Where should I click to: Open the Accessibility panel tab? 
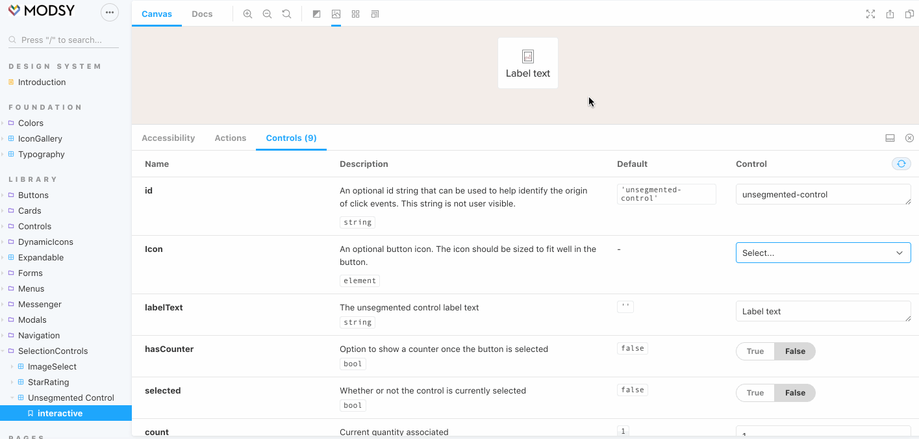point(168,138)
